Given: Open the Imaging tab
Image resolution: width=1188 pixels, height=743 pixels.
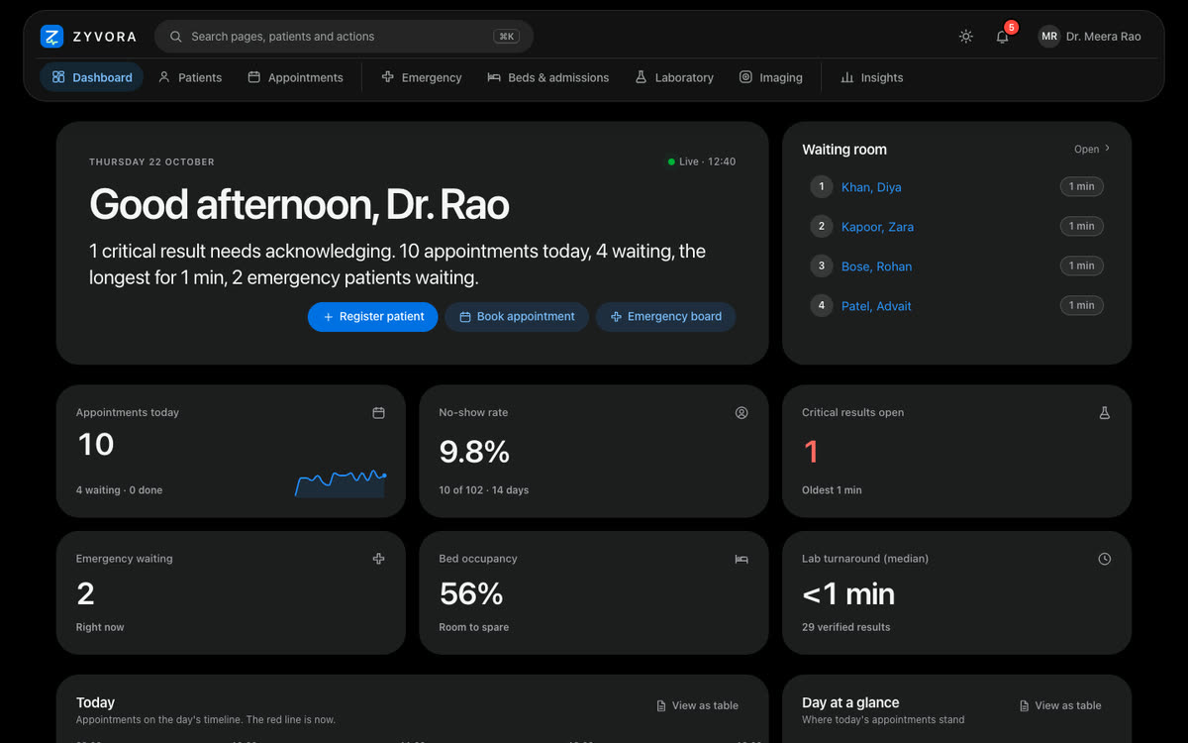Looking at the screenshot, I should pyautogui.click(x=770, y=77).
